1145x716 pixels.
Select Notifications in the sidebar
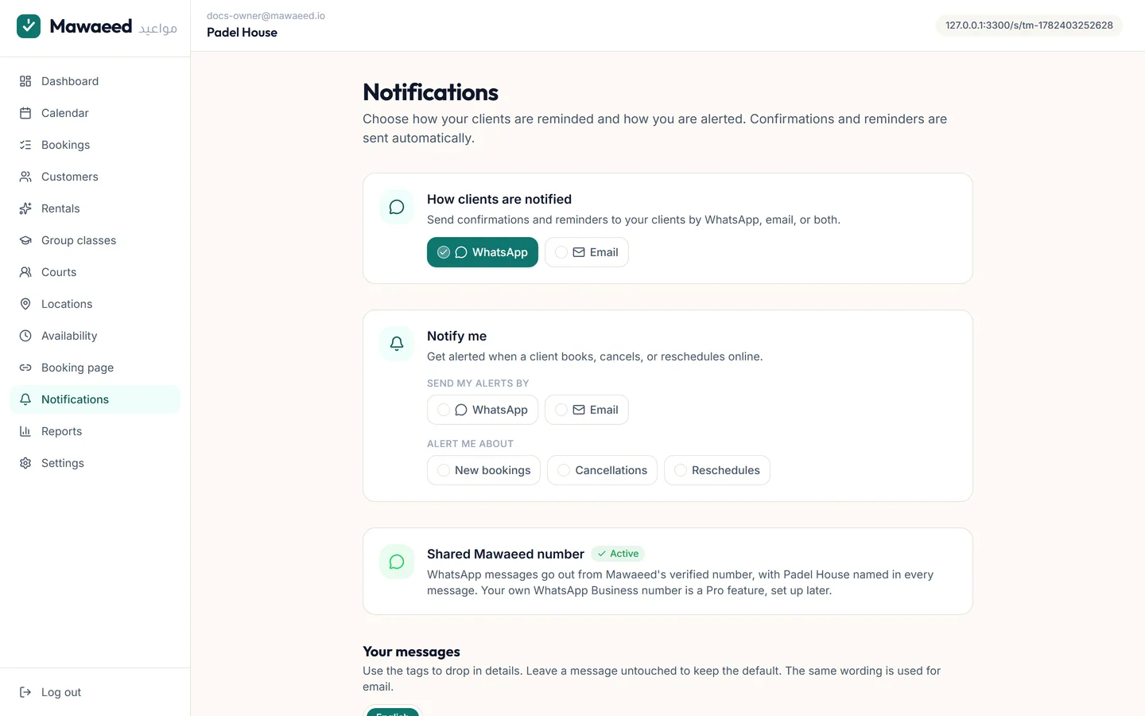tap(95, 399)
